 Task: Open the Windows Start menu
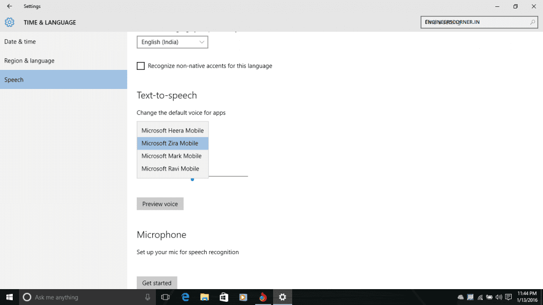click(x=10, y=297)
